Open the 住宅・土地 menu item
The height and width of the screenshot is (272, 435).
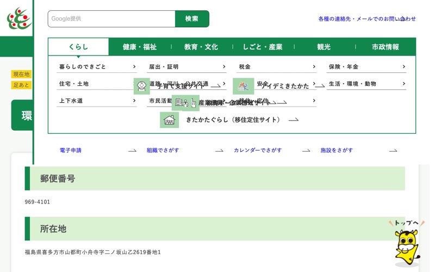coord(97,84)
